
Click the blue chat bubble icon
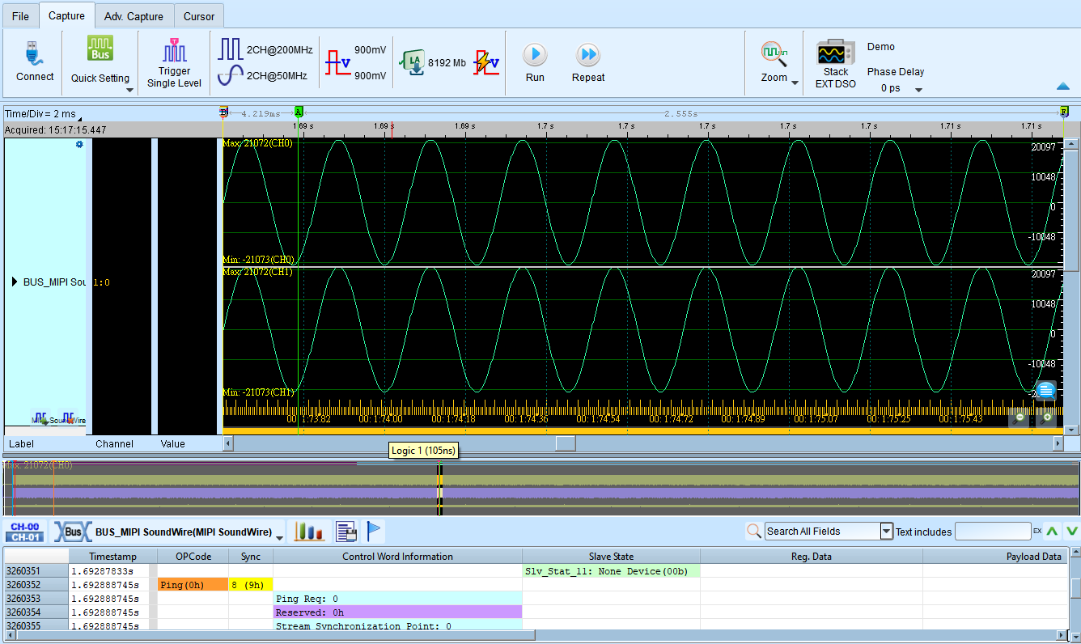pyautogui.click(x=1046, y=391)
